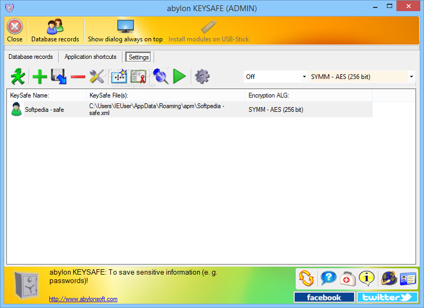Click the KeySafe File(s) column header

tap(165, 95)
